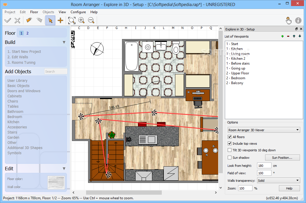The width and height of the screenshot is (306, 203).
Task: Click the cancel X toolbar icon
Action: (x=17, y=20)
